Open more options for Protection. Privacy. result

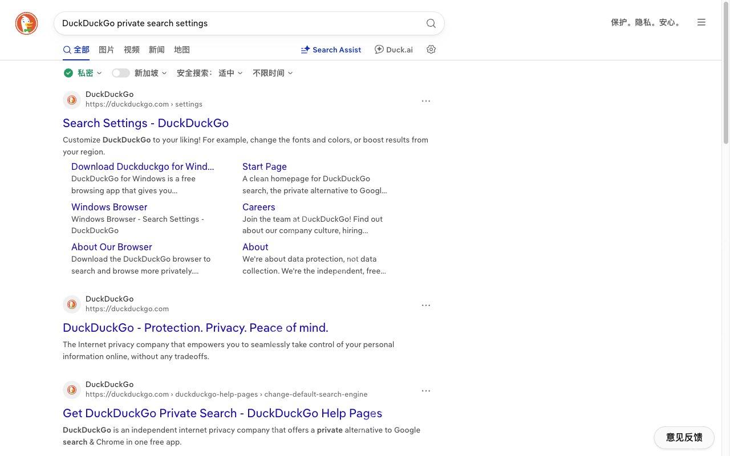coord(426,306)
